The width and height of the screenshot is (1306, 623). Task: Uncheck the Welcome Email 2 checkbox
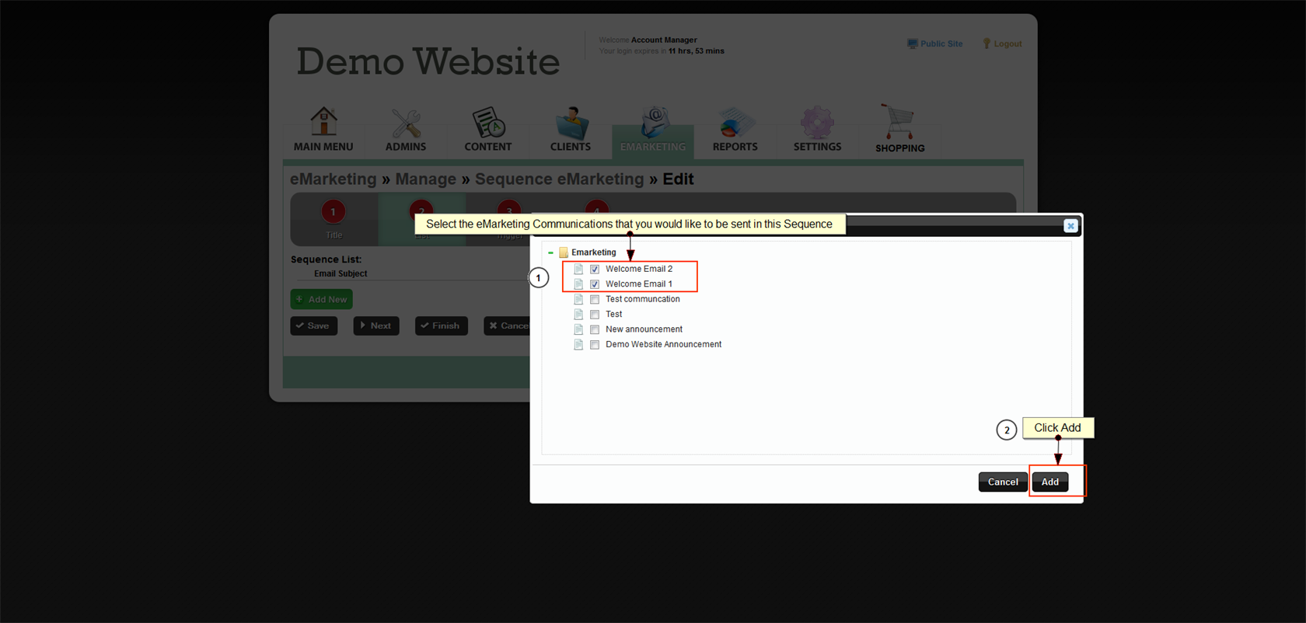595,270
